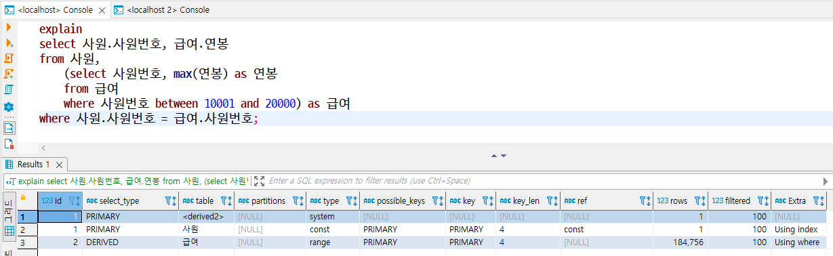Execute SQL script icon in editor sidebar
833x256 pixels.
coord(9,58)
